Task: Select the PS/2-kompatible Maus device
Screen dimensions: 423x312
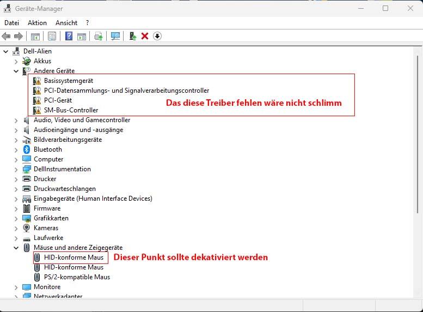Action: coord(77,277)
